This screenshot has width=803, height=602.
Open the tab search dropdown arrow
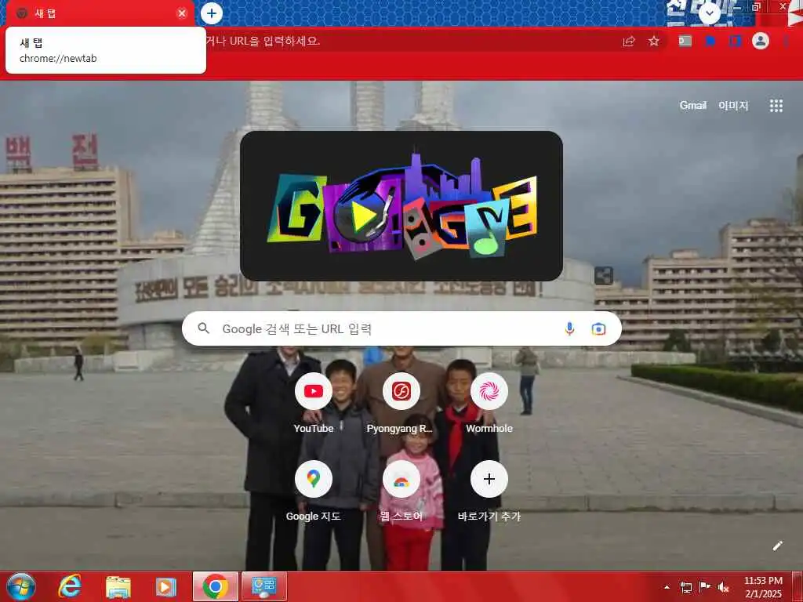tap(709, 13)
